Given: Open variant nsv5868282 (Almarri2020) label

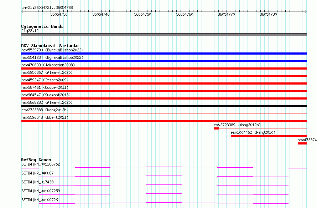Looking at the screenshot, I should 47,102.
